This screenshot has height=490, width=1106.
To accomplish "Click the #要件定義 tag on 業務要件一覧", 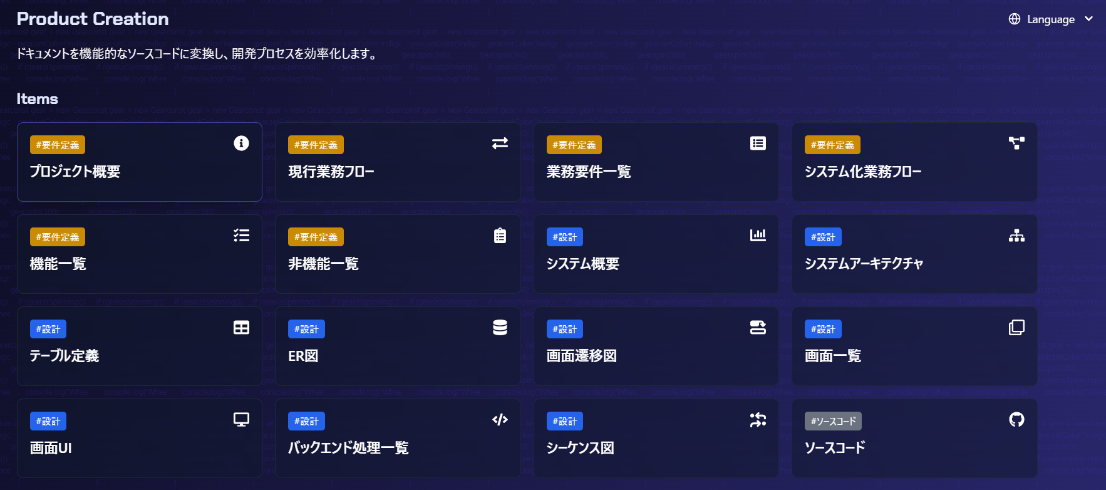I will [574, 145].
